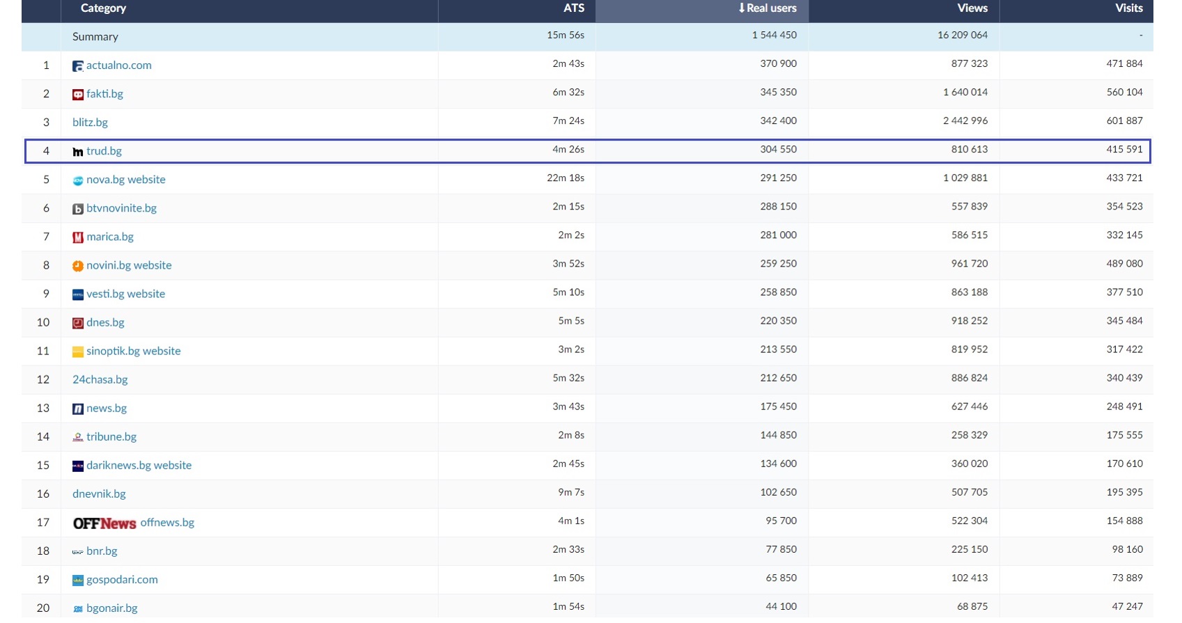Open the marica.bg link
The height and width of the screenshot is (623, 1182).
pyautogui.click(x=110, y=237)
